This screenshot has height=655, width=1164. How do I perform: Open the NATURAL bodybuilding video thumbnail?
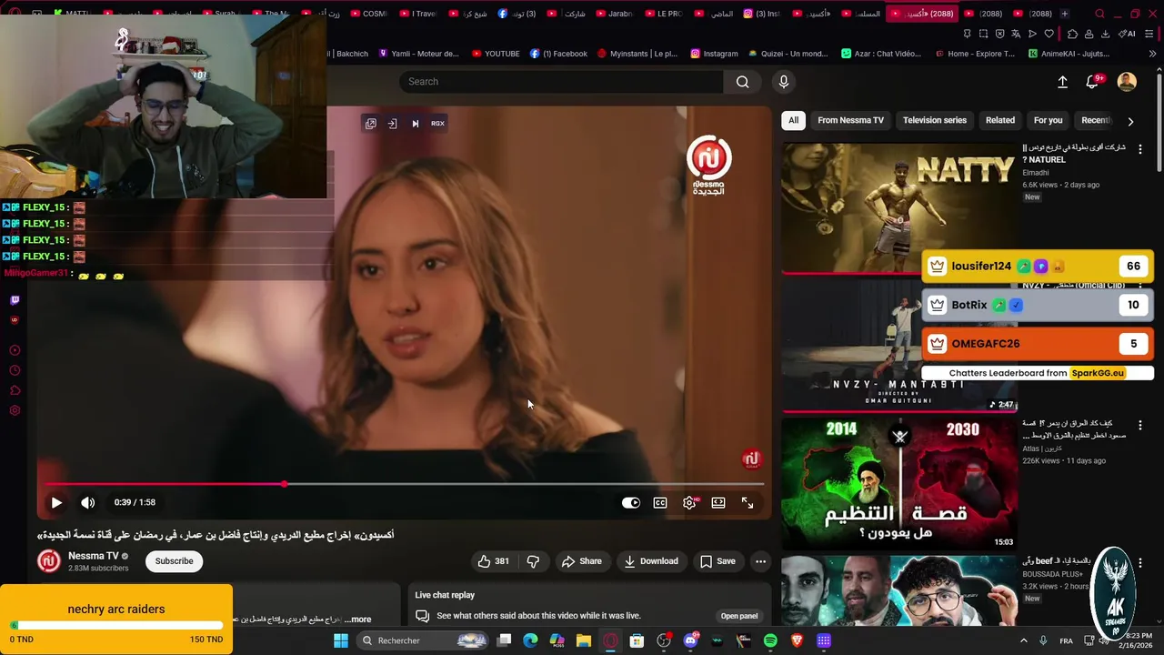898,207
